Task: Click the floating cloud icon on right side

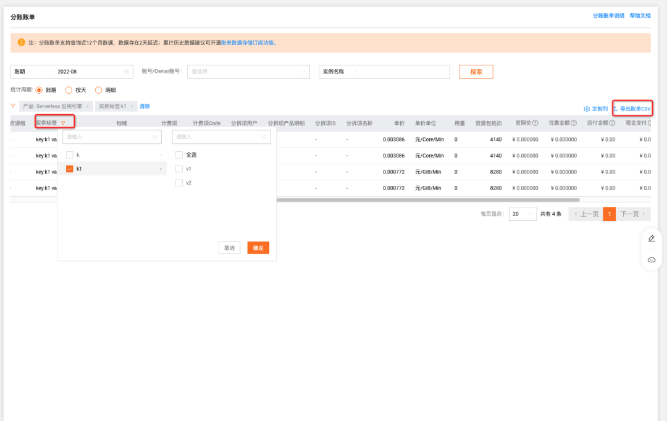Action: pyautogui.click(x=652, y=259)
